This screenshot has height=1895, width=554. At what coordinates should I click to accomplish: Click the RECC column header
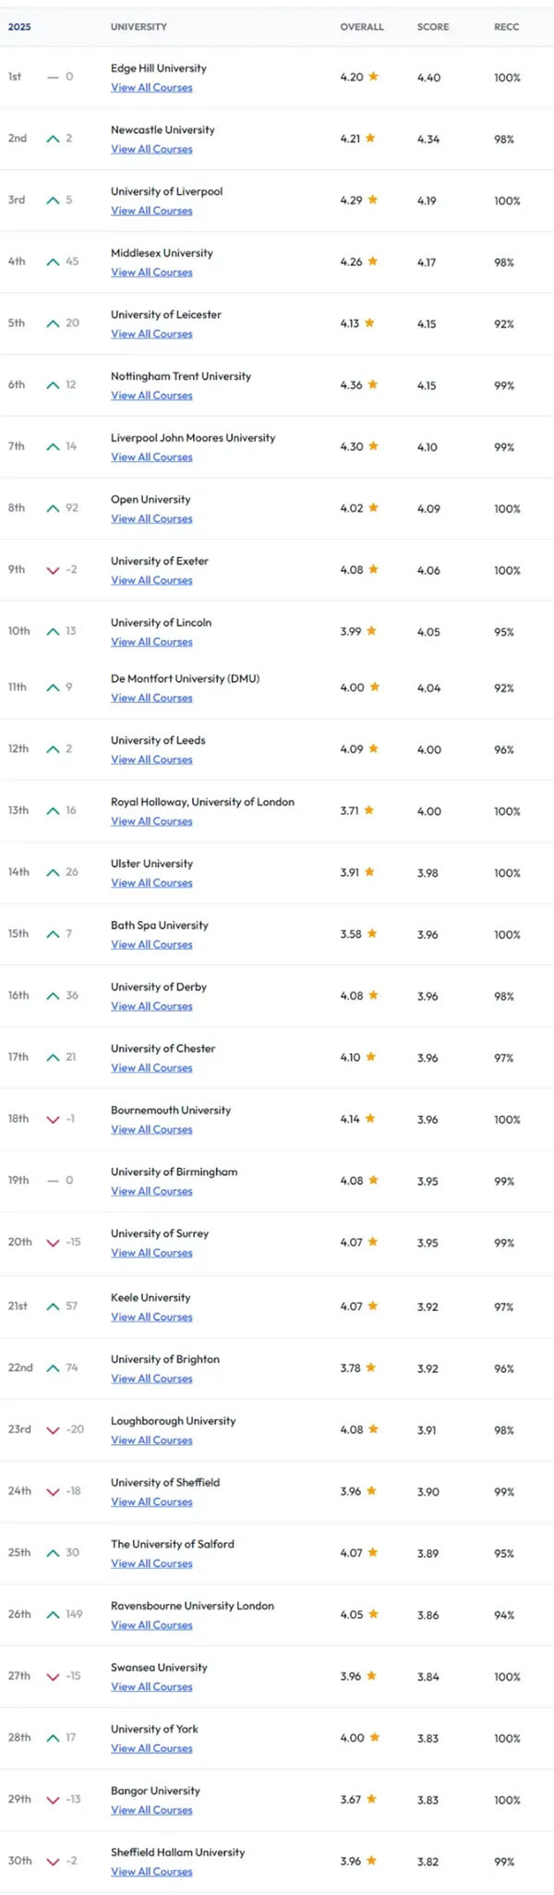[x=506, y=27]
